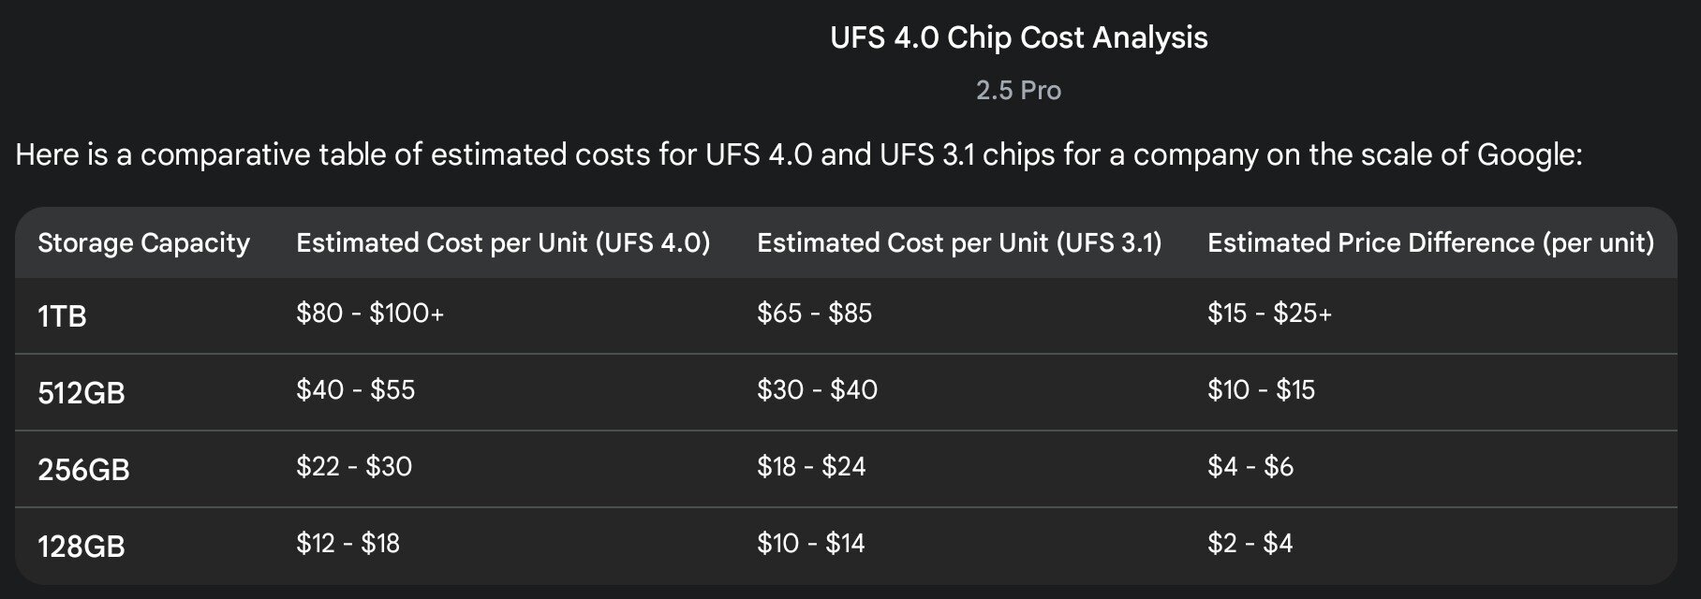Click the $2 - $4 price difference cell

tap(1250, 543)
